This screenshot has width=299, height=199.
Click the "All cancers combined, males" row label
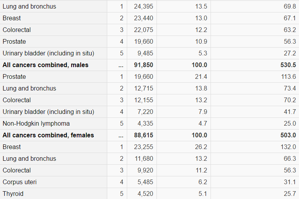45,65
